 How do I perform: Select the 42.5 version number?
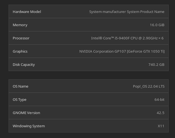tap(160, 113)
